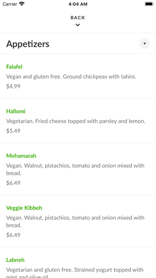Tap the Labneh strained yogurt description
The width and height of the screenshot is (156, 278).
point(75,273)
